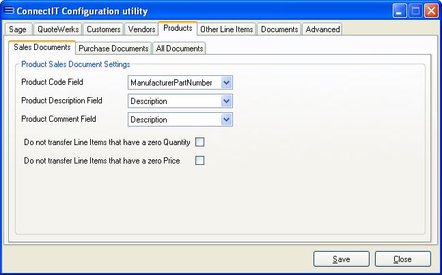Viewport: 442px width, 275px height.
Task: Click the Product Comment Field label
Action: click(59, 119)
